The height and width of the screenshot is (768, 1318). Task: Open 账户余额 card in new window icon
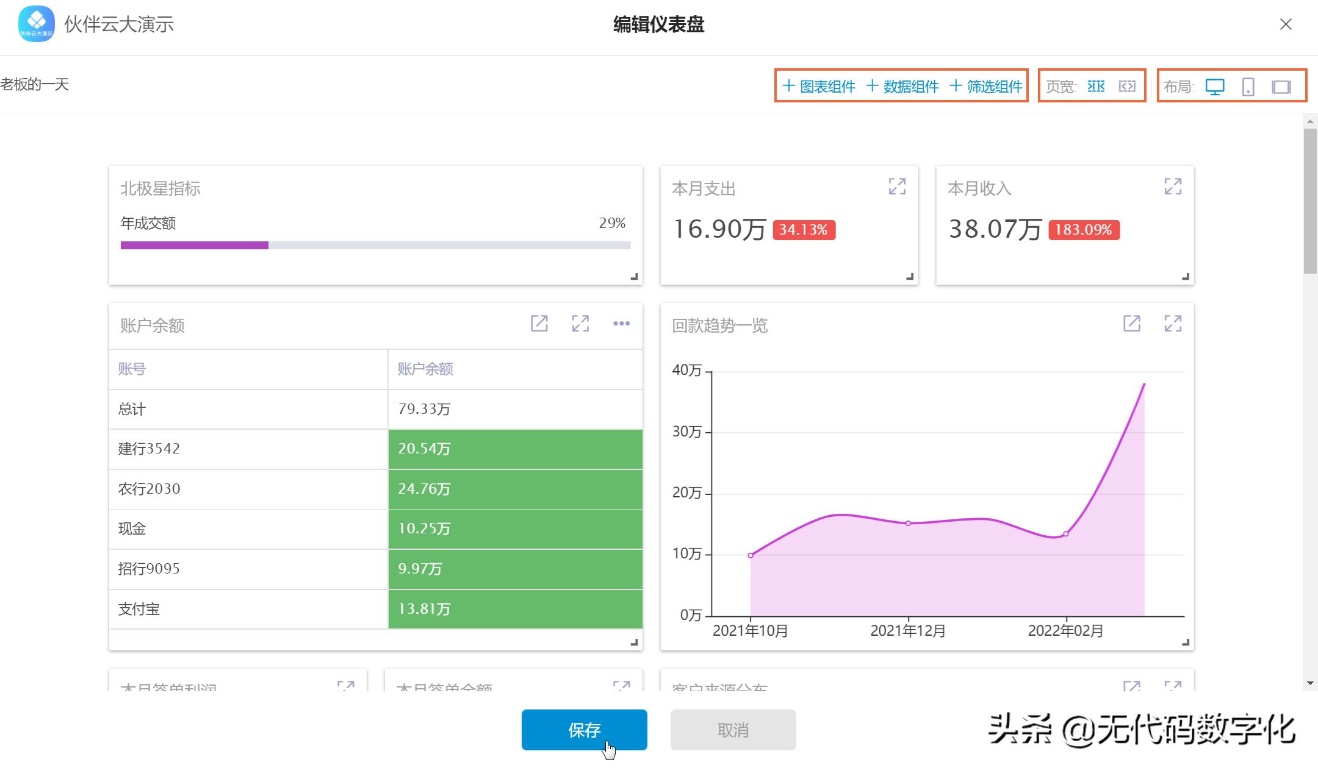539,324
